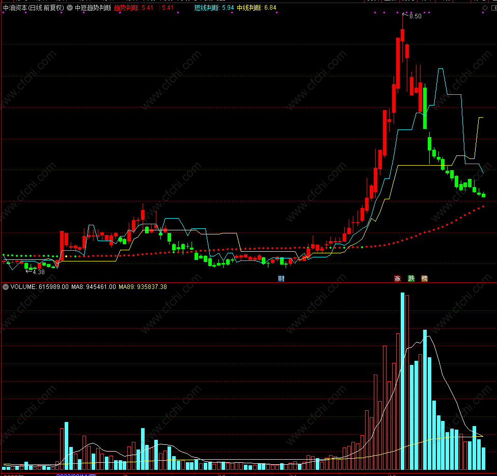
Task: Click the highlighted date label on the time axis
Action: tap(76, 474)
